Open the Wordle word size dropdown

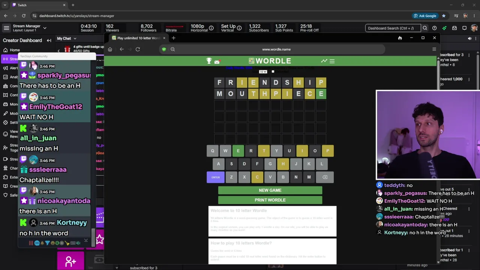click(263, 72)
